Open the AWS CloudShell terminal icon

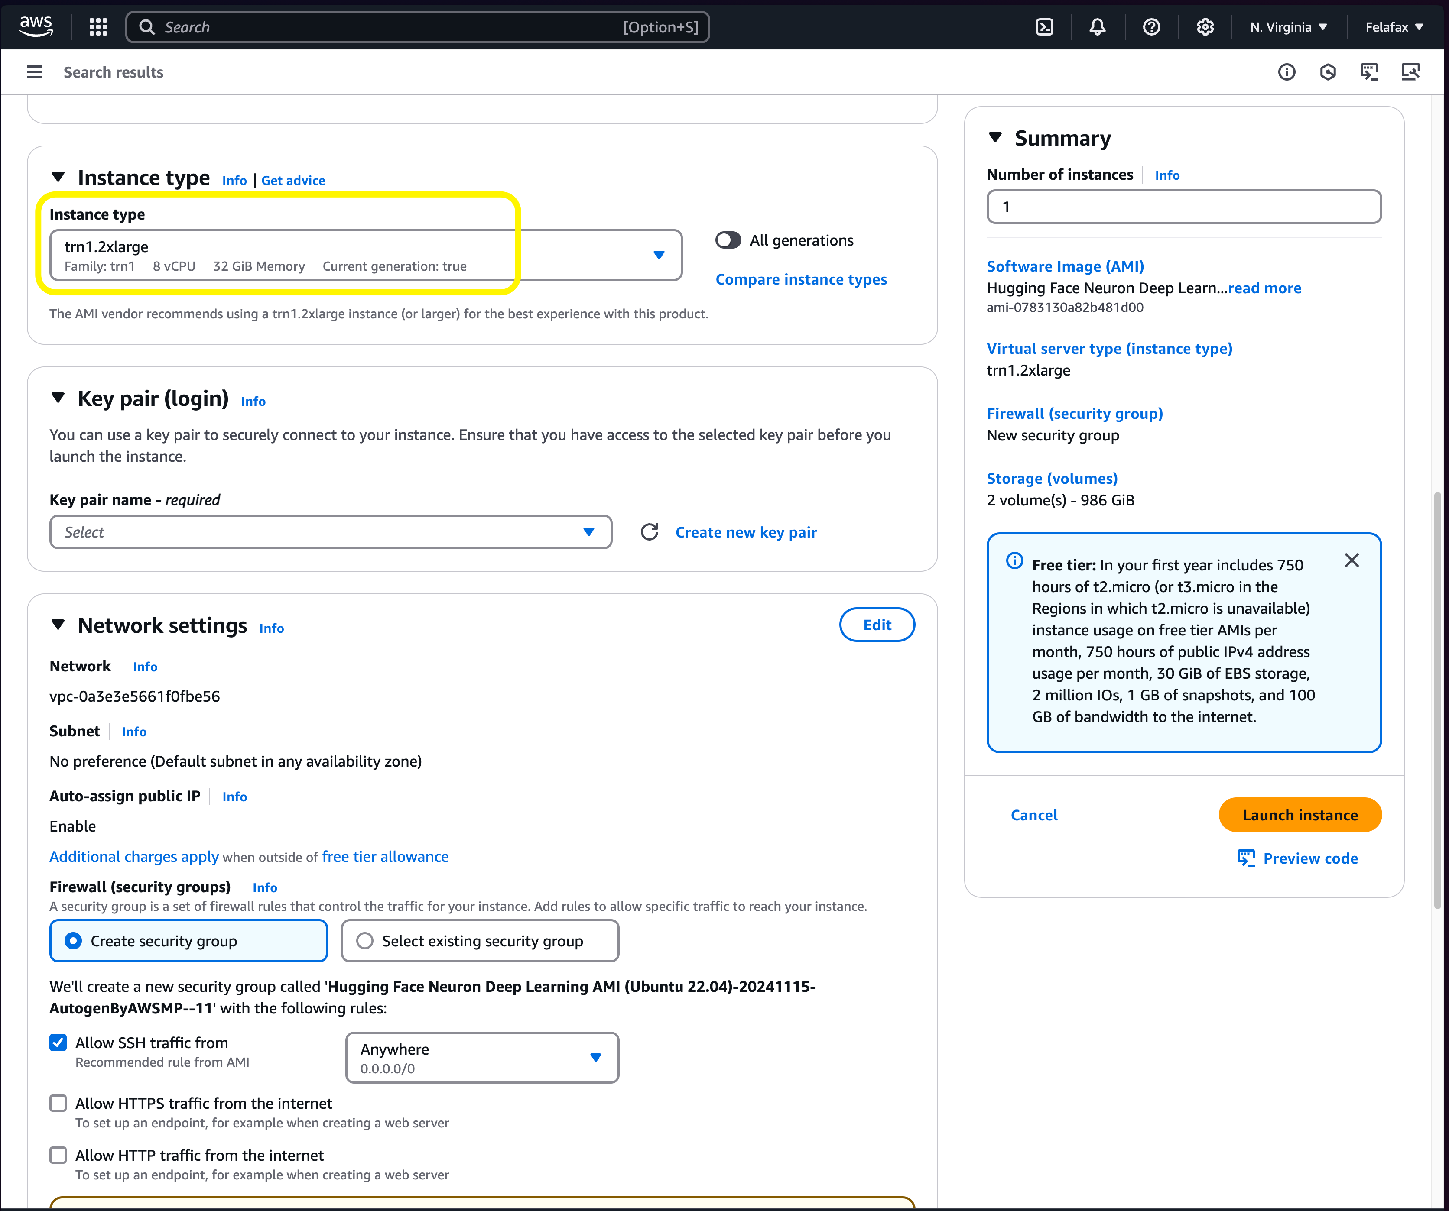[1045, 27]
